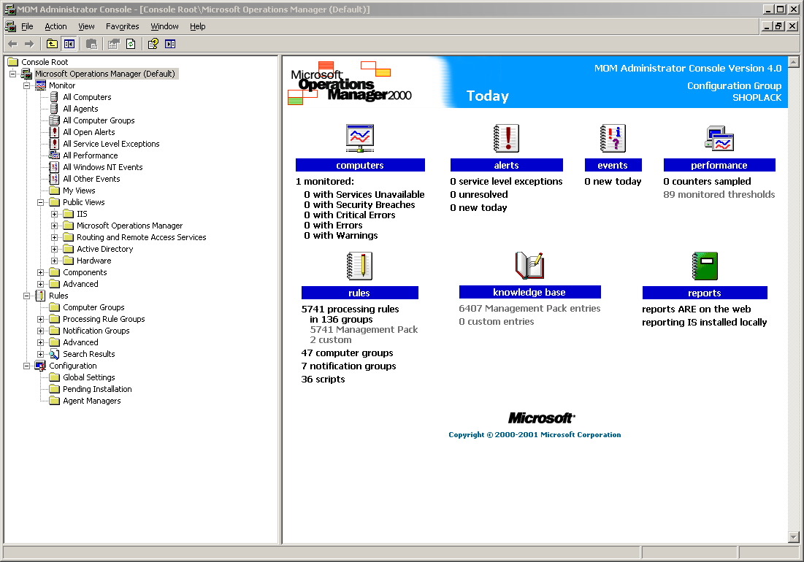Image resolution: width=804 pixels, height=562 pixels.
Task: Click the MMC system icon left of File menu
Action: [x=10, y=26]
